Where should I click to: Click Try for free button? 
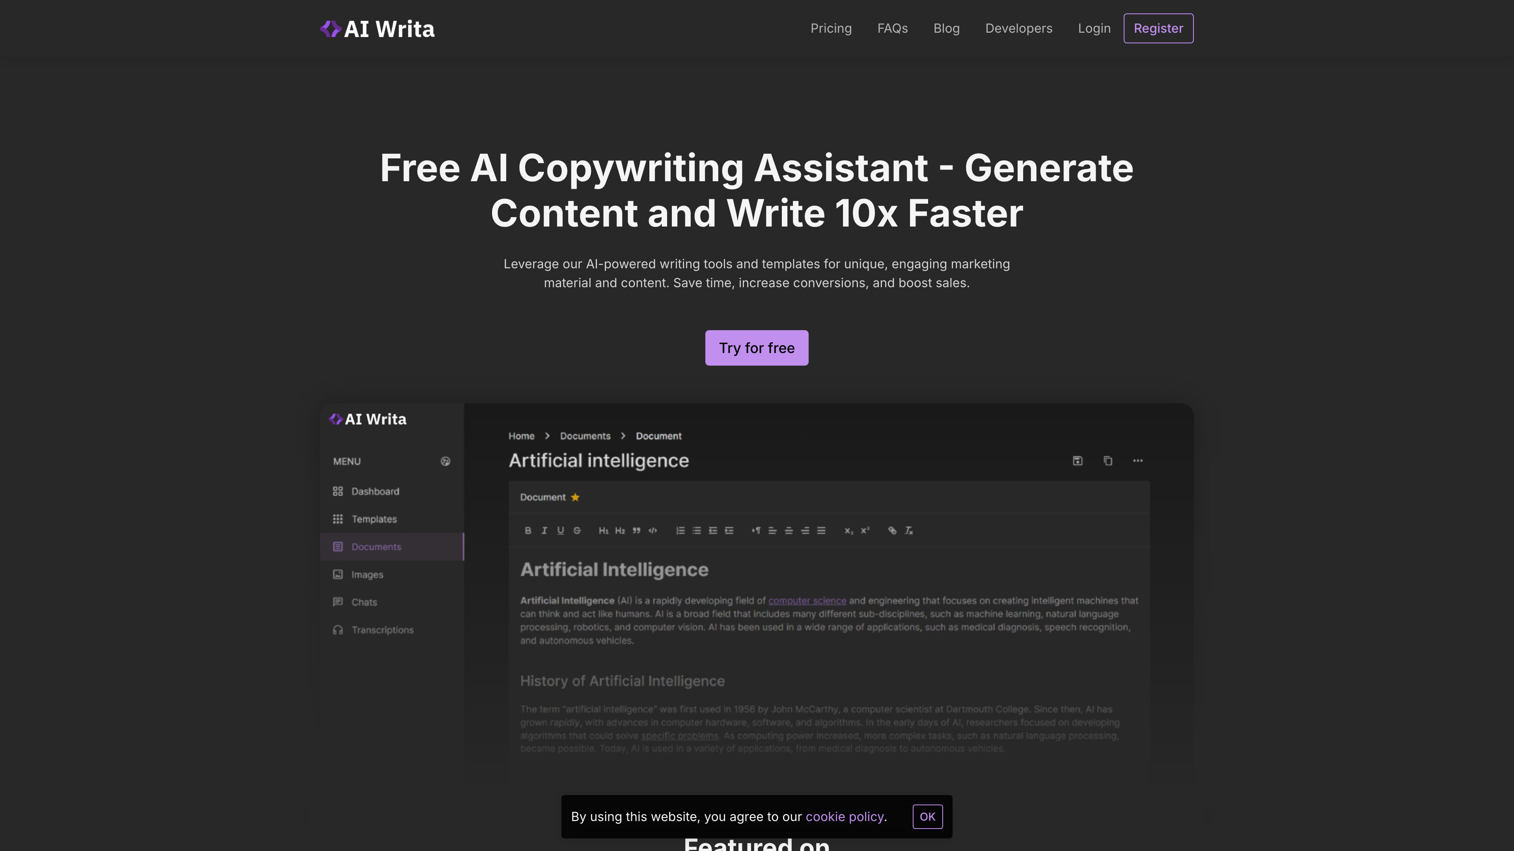coord(757,347)
